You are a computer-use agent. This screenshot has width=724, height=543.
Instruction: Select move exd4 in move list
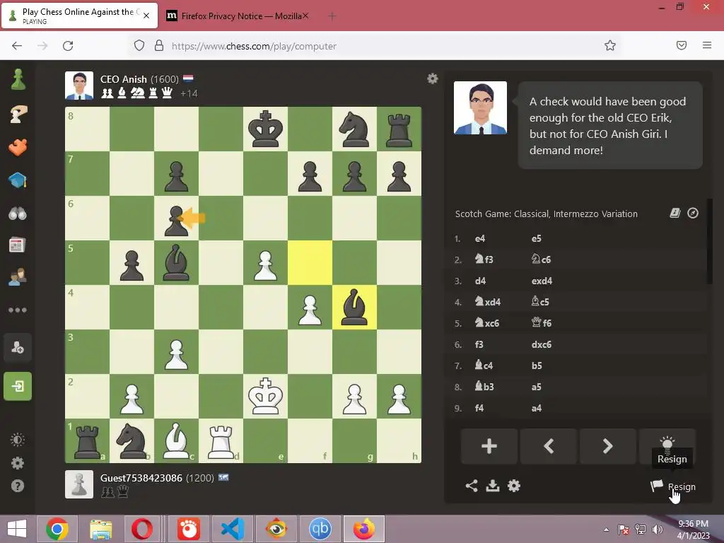[542, 281]
